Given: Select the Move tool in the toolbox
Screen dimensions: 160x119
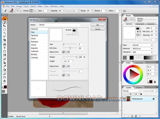Looking at the screenshot, I should (4, 26).
